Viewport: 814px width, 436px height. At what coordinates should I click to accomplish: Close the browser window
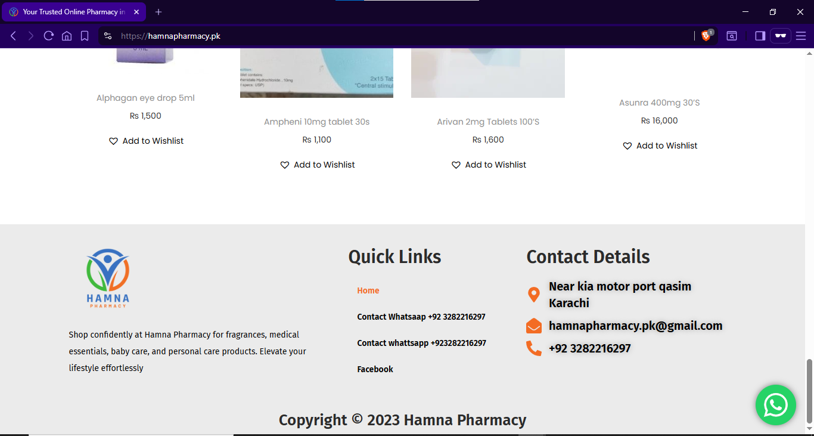800,12
